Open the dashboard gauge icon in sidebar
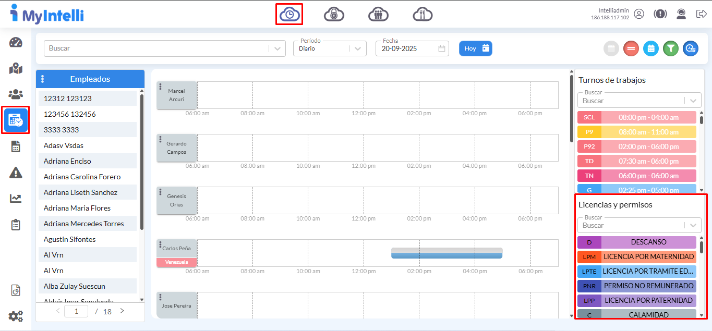712x331 pixels. (x=16, y=43)
